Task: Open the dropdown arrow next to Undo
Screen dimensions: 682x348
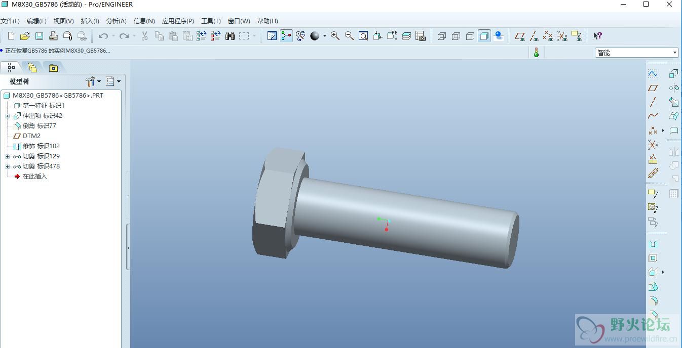Action: (113, 36)
